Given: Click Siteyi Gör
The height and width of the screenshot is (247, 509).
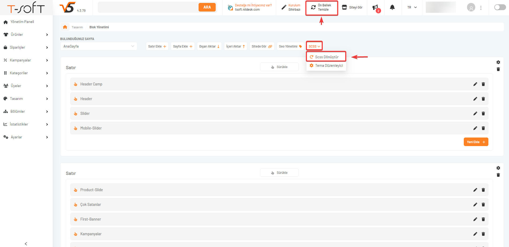Looking at the screenshot, I should tap(352, 7).
